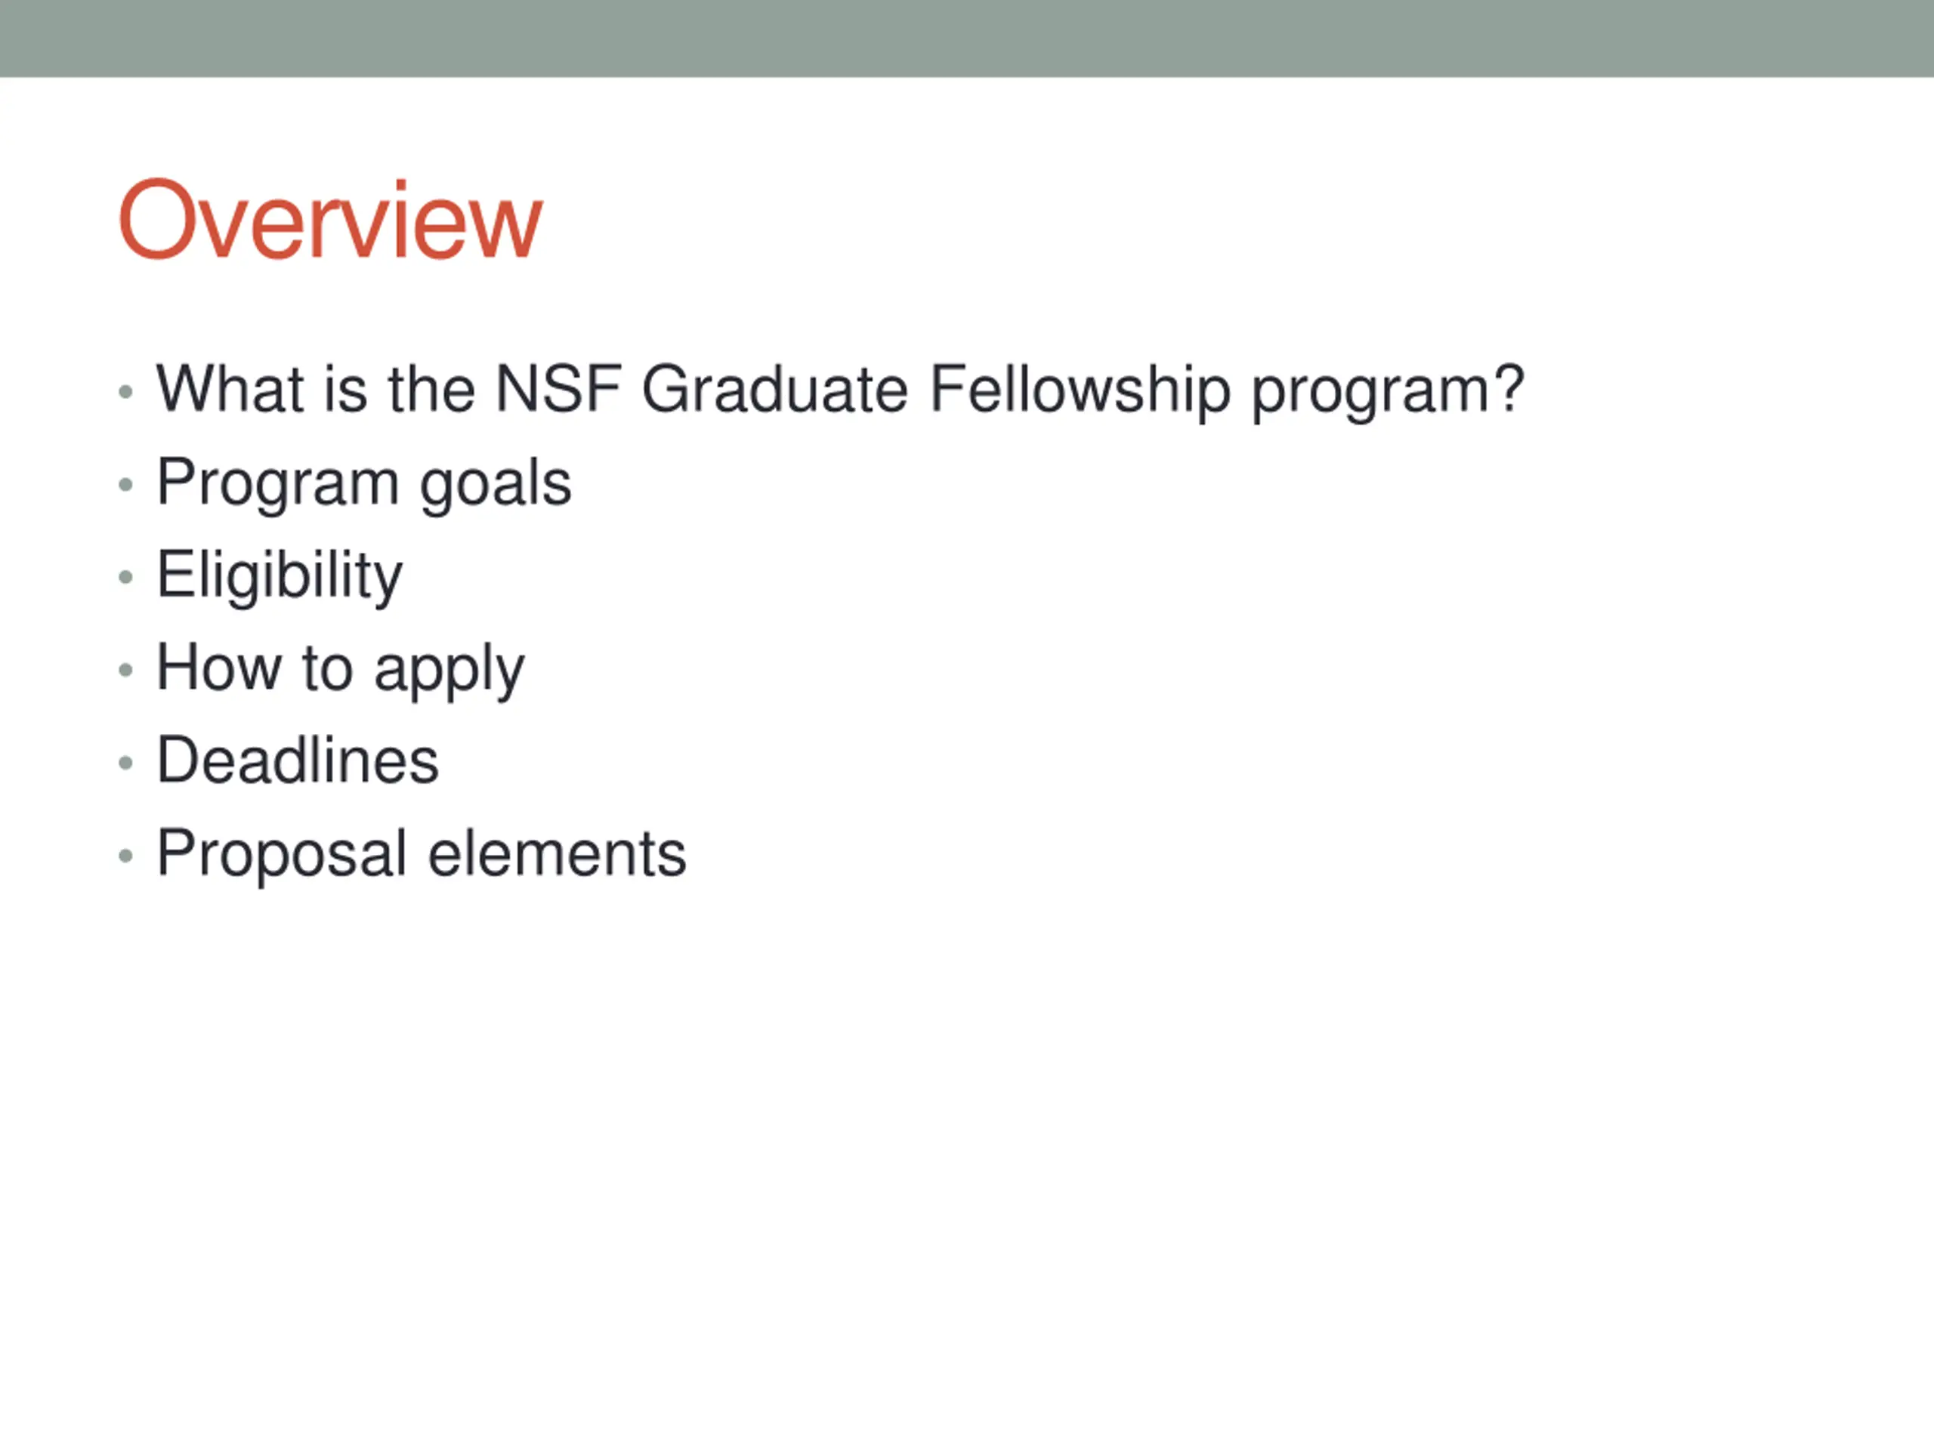Click the word 'goals' in second bullet
Image resolution: width=1934 pixels, height=1450 pixels.
496,484
